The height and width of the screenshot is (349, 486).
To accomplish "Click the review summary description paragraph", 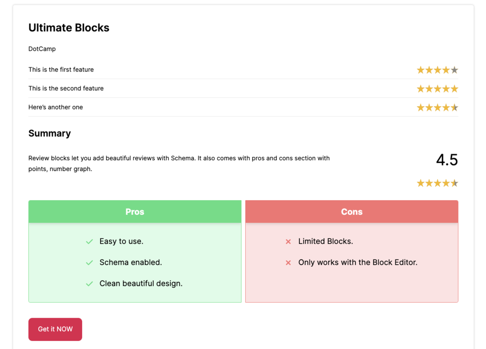I will pos(179,164).
